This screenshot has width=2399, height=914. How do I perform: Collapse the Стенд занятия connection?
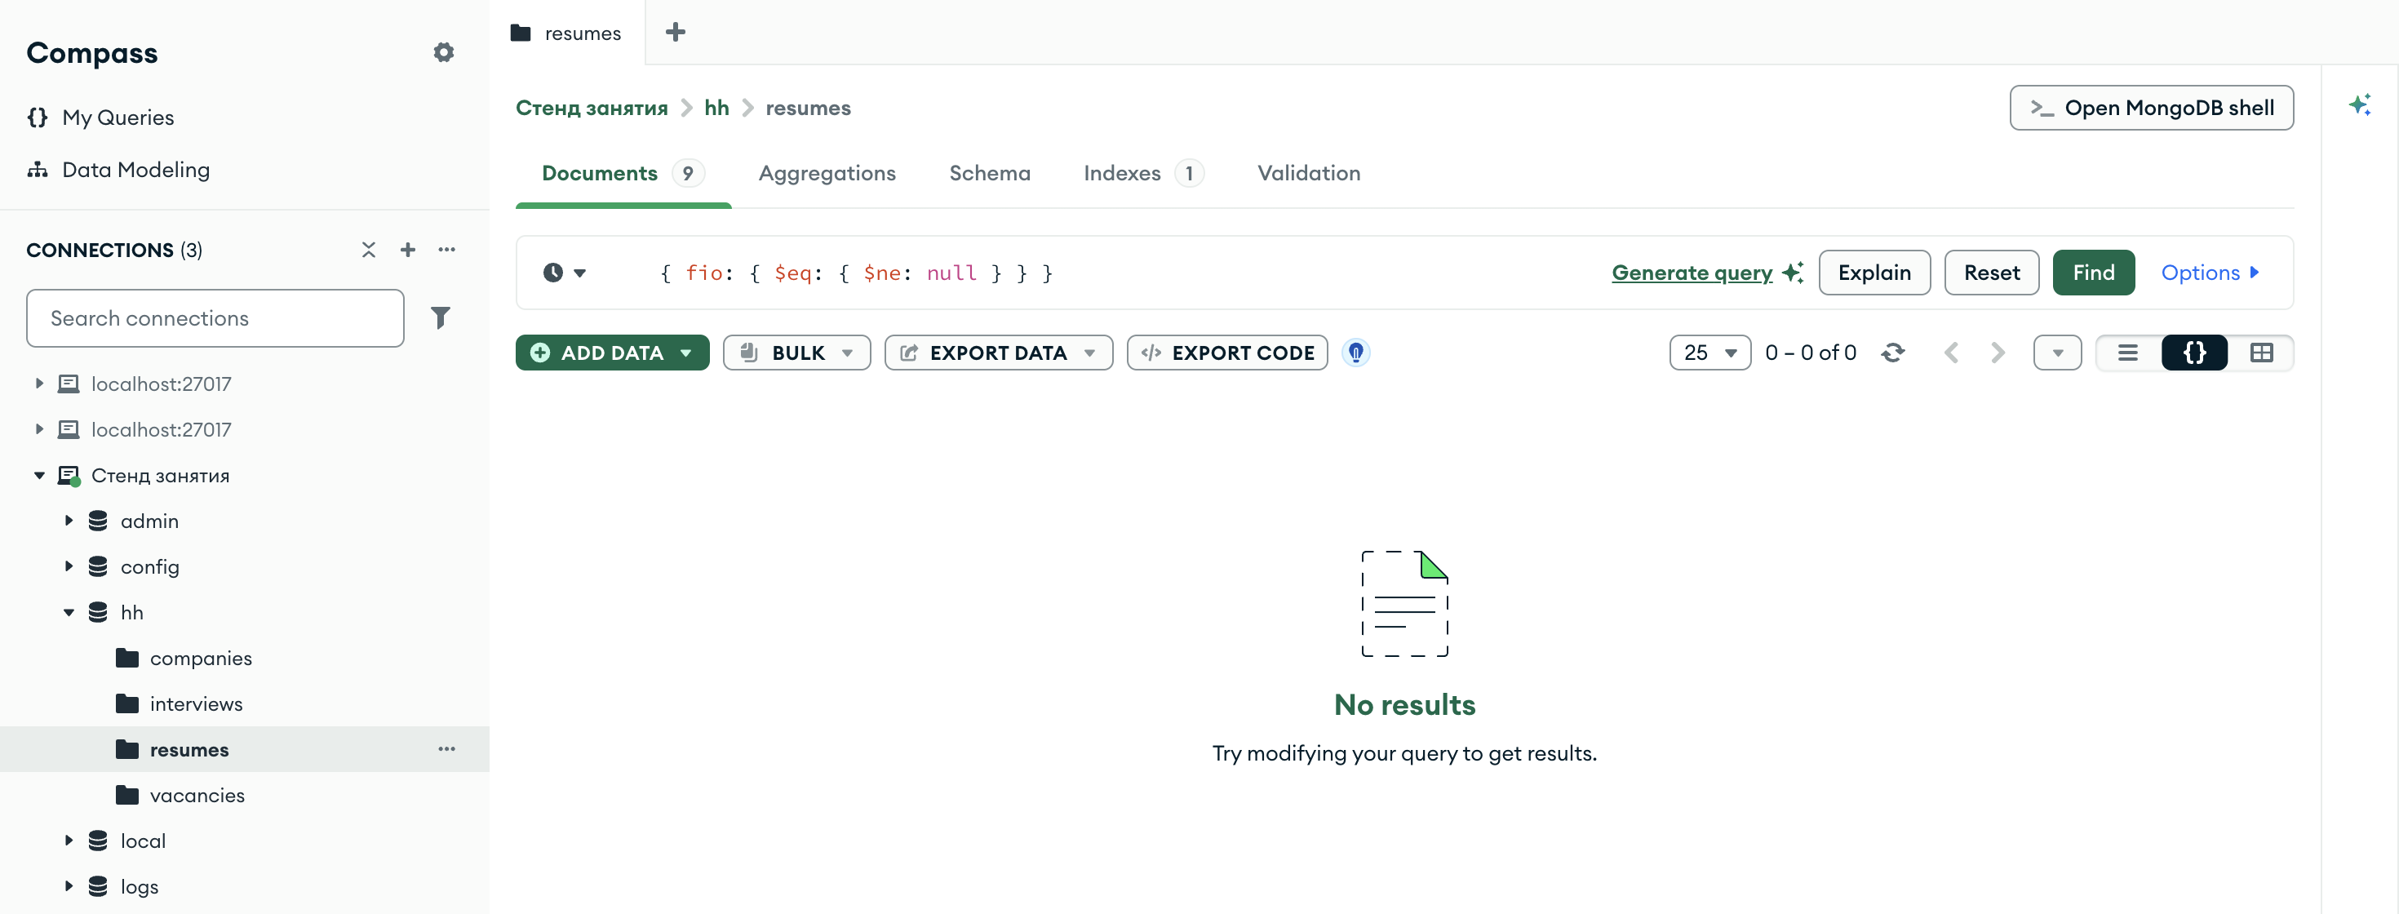(39, 475)
